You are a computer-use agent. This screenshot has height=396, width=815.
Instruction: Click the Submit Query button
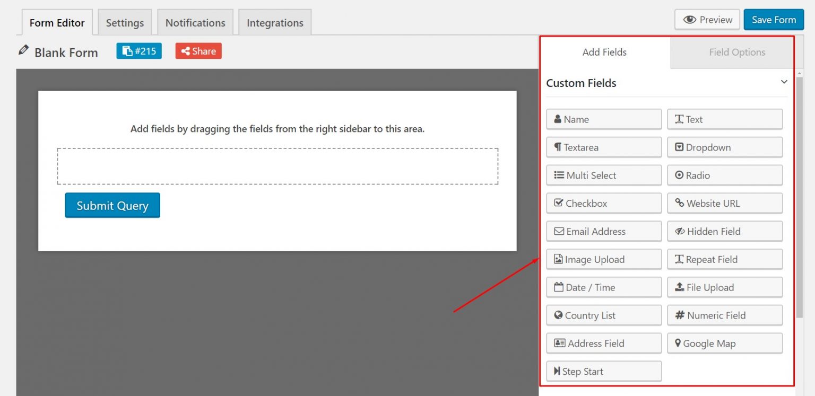click(112, 206)
